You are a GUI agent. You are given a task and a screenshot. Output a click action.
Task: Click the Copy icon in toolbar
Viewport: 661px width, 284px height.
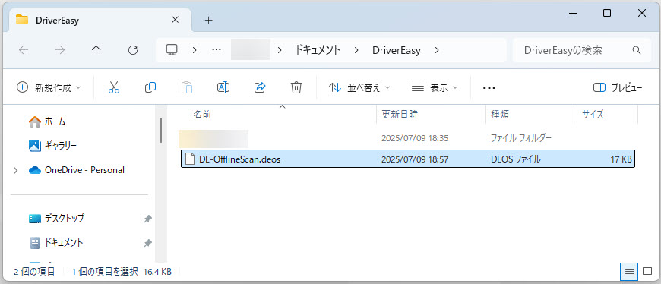(x=150, y=87)
